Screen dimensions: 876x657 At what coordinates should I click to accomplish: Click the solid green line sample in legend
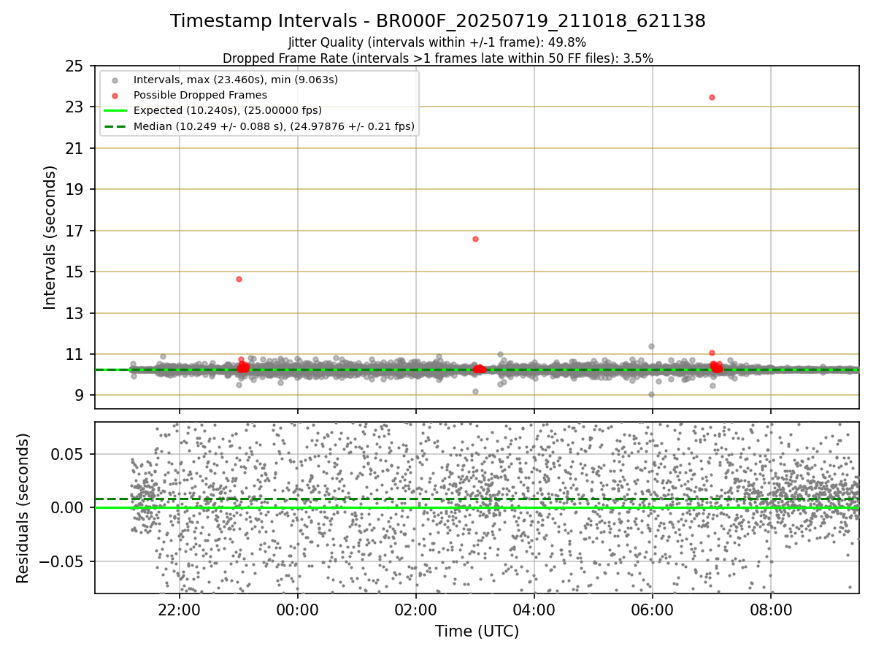[x=115, y=111]
